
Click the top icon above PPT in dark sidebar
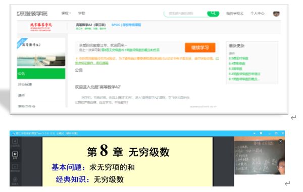[15, 142]
